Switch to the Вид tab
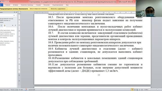The height and width of the screenshot is (91, 162). [67, 5]
